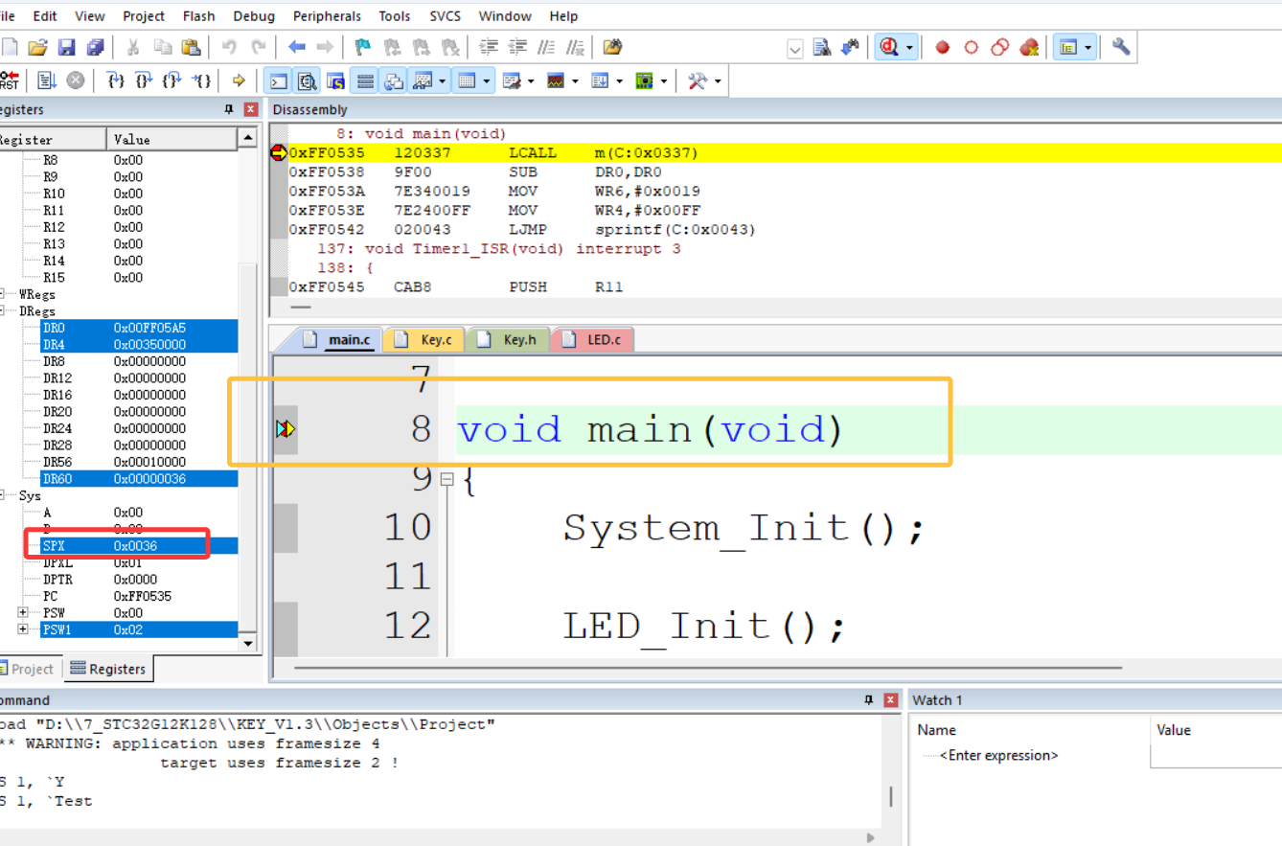
Task: Click Show Next Statement yellow arrow
Action: (x=239, y=81)
